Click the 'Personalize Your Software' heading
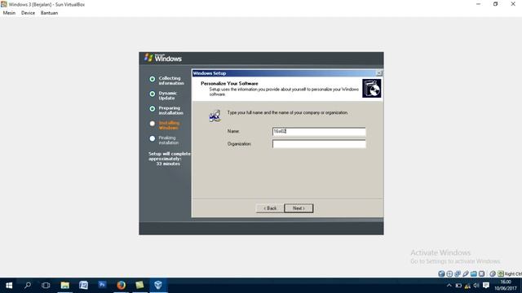 click(x=229, y=84)
